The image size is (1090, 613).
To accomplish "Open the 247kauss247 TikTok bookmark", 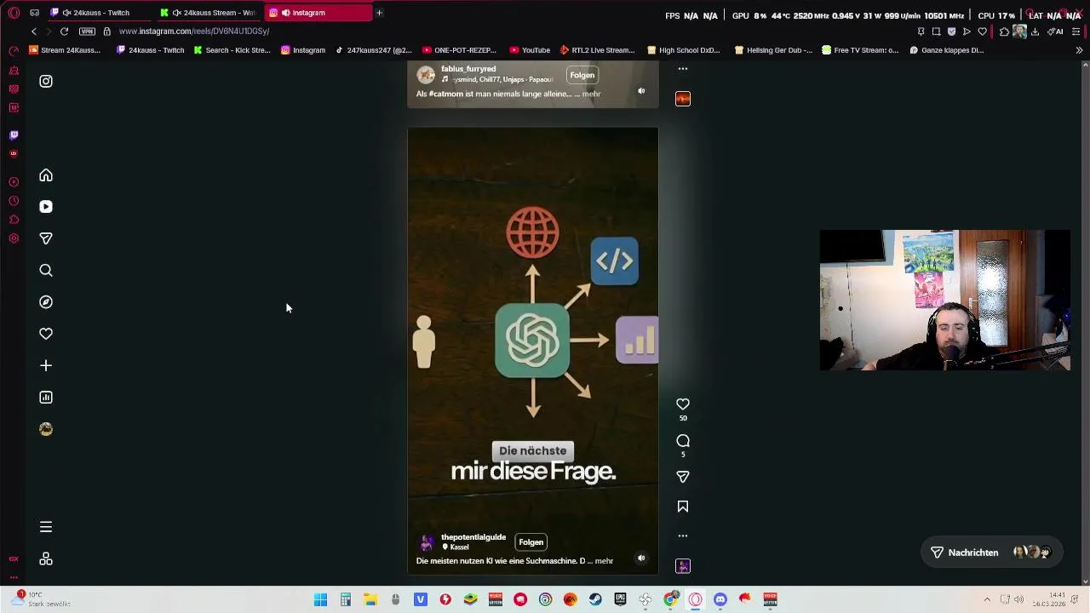I will tap(373, 50).
